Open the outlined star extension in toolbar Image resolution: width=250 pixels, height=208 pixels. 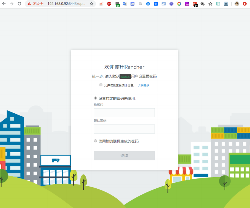tap(210, 4)
